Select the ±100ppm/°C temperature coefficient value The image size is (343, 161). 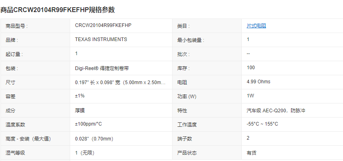coord(89,124)
